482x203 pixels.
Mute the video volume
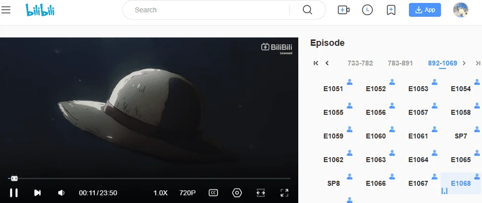click(61, 193)
